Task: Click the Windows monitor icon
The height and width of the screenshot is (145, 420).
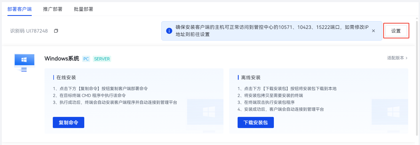Action: (24, 62)
